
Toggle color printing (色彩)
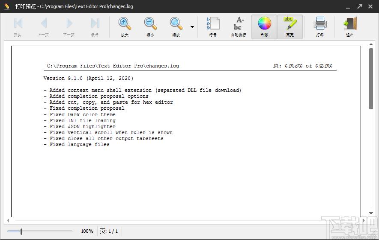[x=264, y=26]
